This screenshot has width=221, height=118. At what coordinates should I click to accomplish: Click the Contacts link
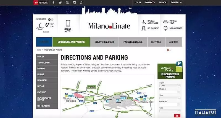[x=150, y=2]
